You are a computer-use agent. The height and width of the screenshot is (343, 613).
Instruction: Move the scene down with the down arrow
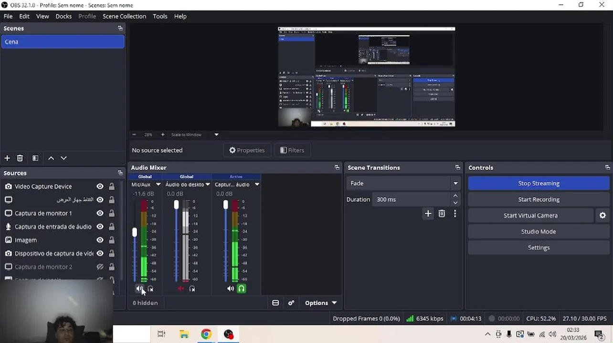point(63,158)
